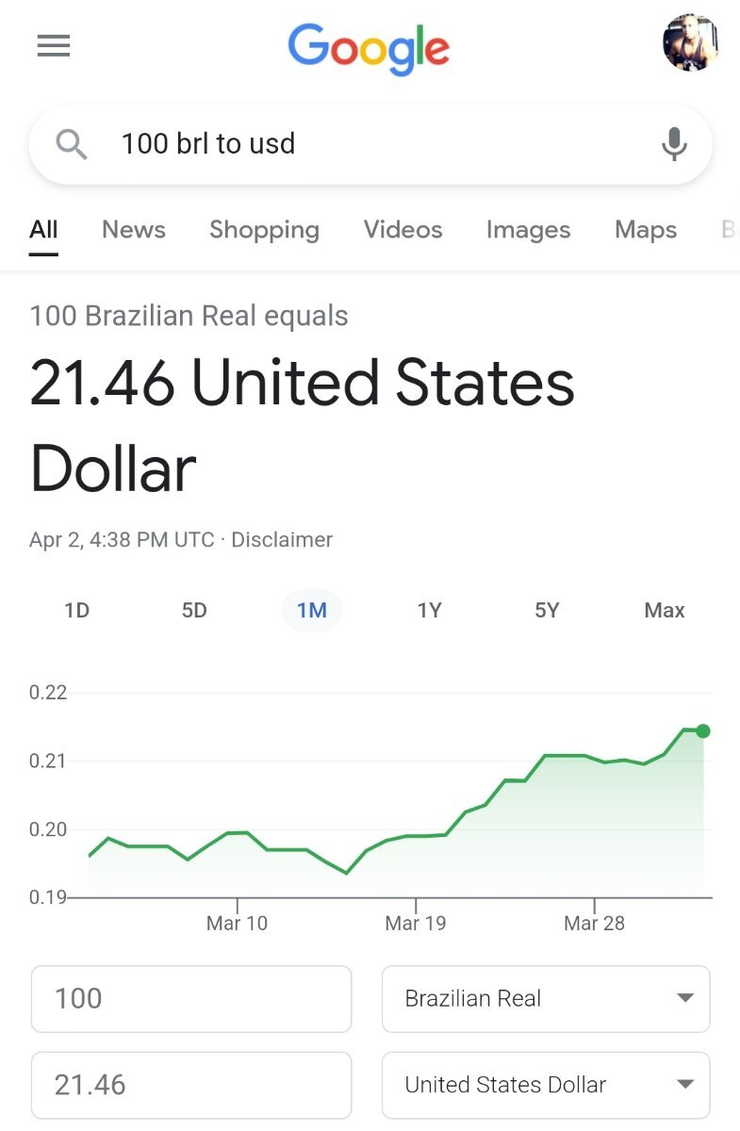Open the account profile picture
The image size is (740, 1131).
[x=691, y=43]
